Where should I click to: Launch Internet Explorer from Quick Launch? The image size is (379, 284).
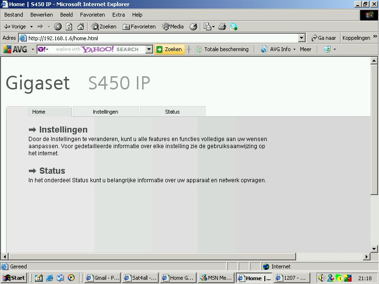pyautogui.click(x=49, y=278)
